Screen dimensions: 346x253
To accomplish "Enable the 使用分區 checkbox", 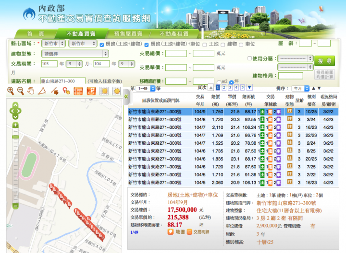I will 249,58.
